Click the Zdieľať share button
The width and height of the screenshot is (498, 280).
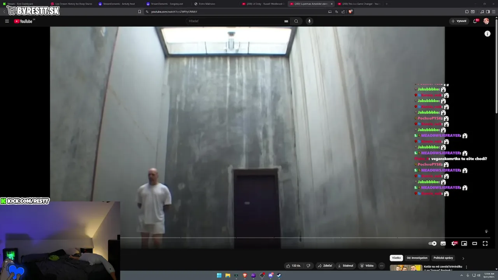coord(325,266)
